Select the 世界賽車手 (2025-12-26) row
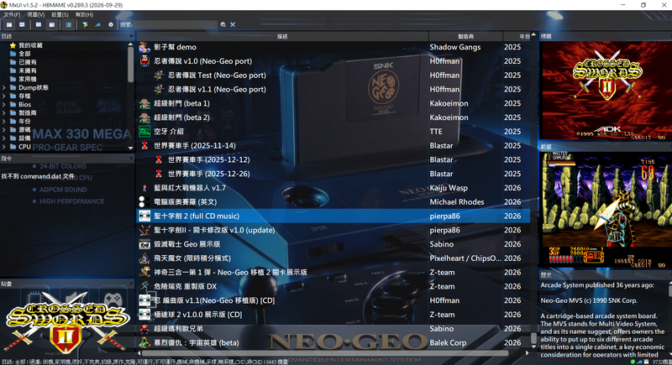672x365 pixels. tap(333, 174)
